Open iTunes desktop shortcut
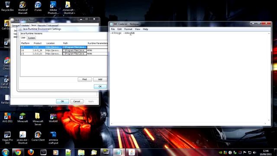Viewport: 277px width, 156px height. [38, 6]
